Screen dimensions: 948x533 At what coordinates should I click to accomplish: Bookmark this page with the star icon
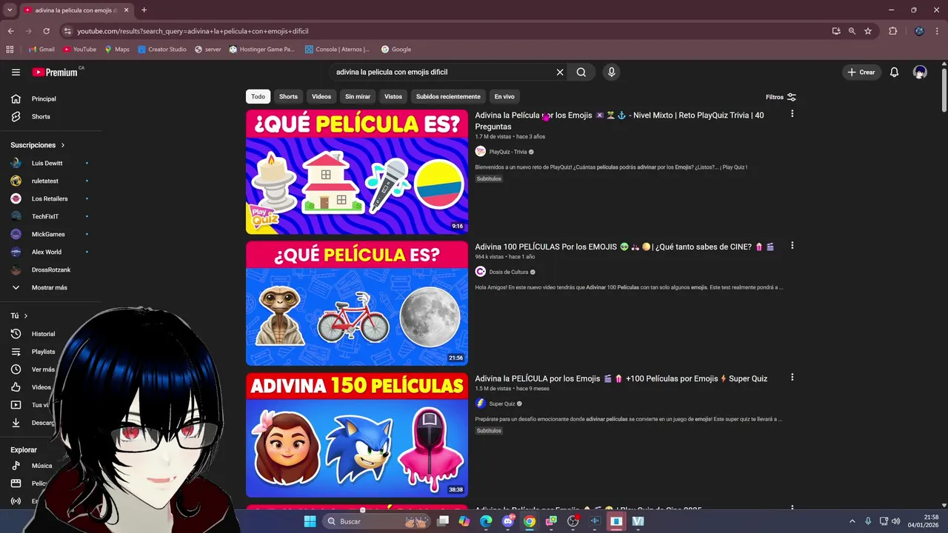coord(868,31)
